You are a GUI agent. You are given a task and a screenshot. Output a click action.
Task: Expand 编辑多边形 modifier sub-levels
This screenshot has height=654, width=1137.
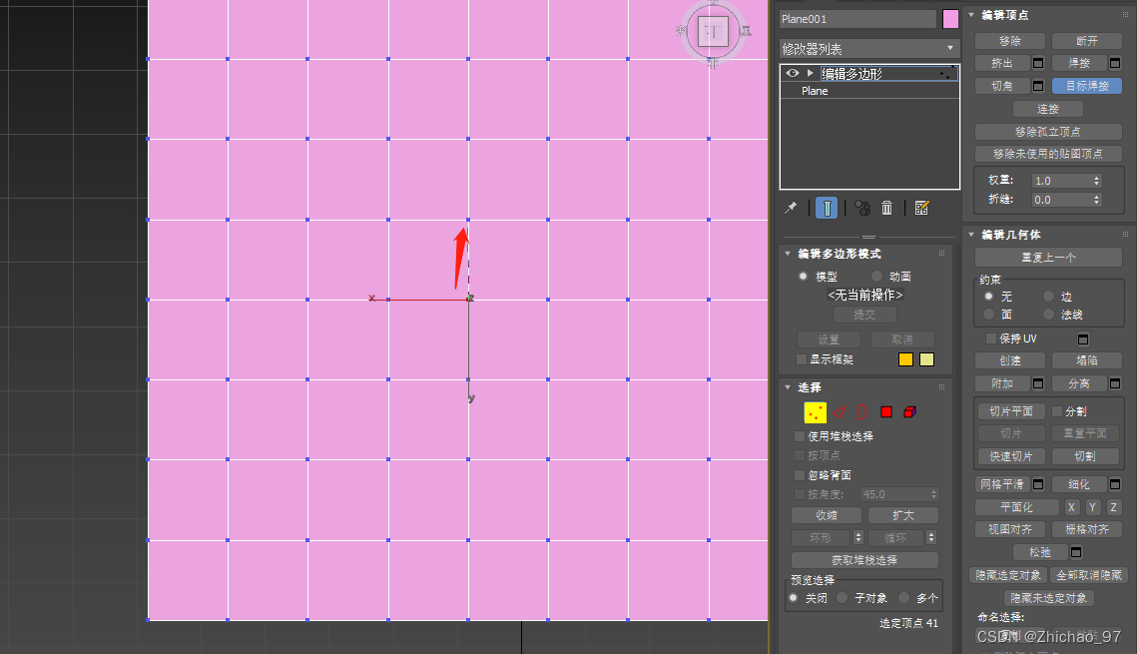(x=810, y=73)
